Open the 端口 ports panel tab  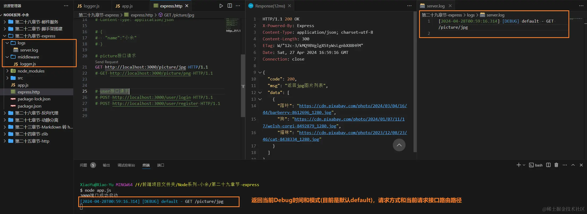point(160,165)
